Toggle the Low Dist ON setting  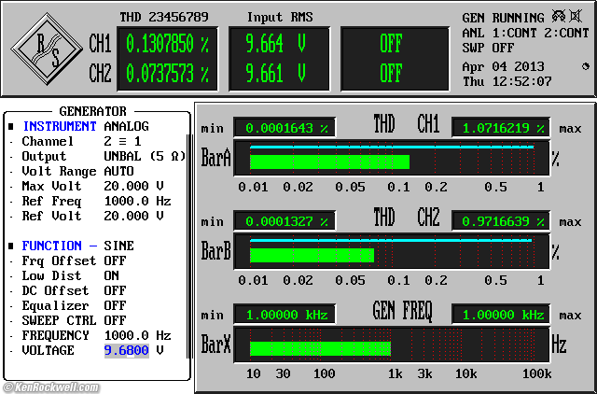114,275
